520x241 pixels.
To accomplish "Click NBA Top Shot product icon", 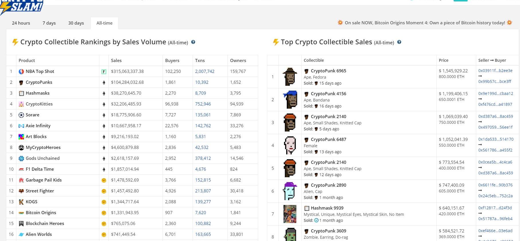I will pos(21,71).
